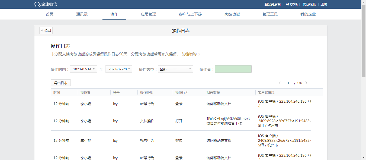Click the total pages text / 336
366x160 pixels.
[x=298, y=83]
